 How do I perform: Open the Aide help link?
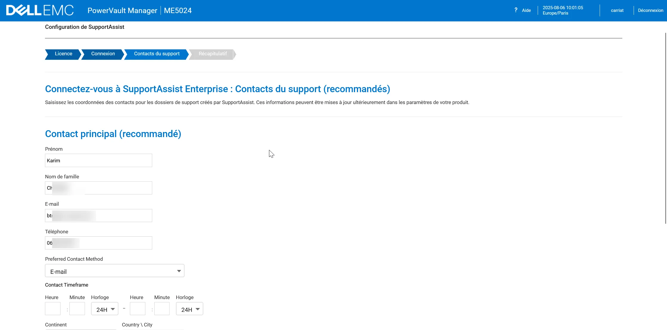[526, 10]
